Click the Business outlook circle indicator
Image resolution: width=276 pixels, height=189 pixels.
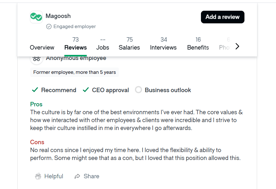[138, 90]
